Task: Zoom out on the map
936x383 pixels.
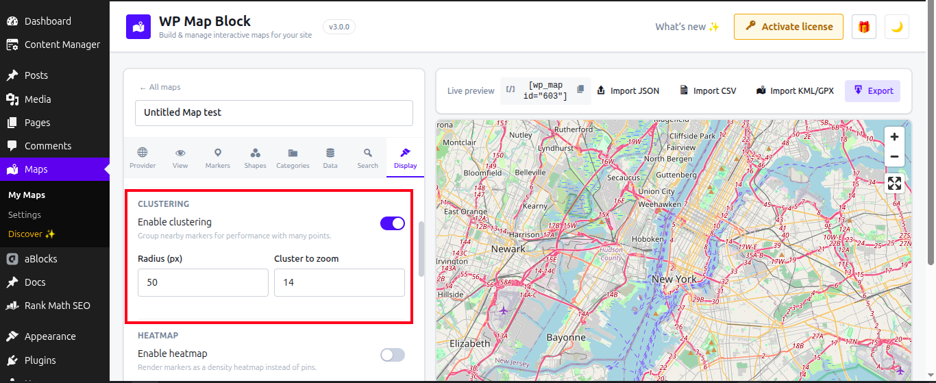Action: [x=894, y=157]
